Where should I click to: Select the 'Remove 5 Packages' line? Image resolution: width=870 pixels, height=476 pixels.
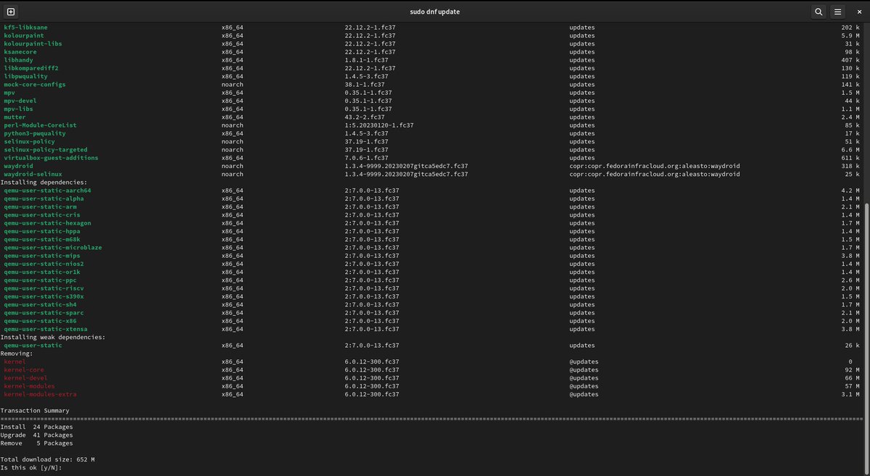pyautogui.click(x=36, y=443)
